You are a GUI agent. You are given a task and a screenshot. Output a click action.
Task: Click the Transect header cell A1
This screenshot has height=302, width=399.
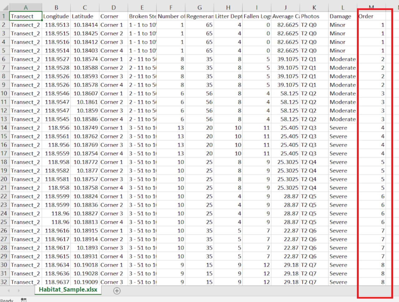[26, 16]
